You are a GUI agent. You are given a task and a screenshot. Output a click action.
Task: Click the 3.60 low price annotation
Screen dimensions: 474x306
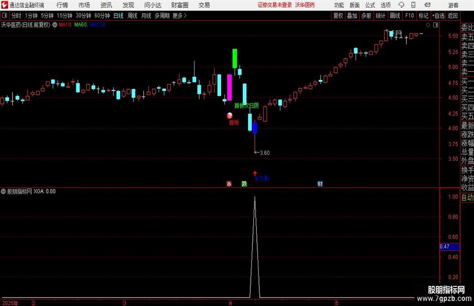click(x=264, y=153)
